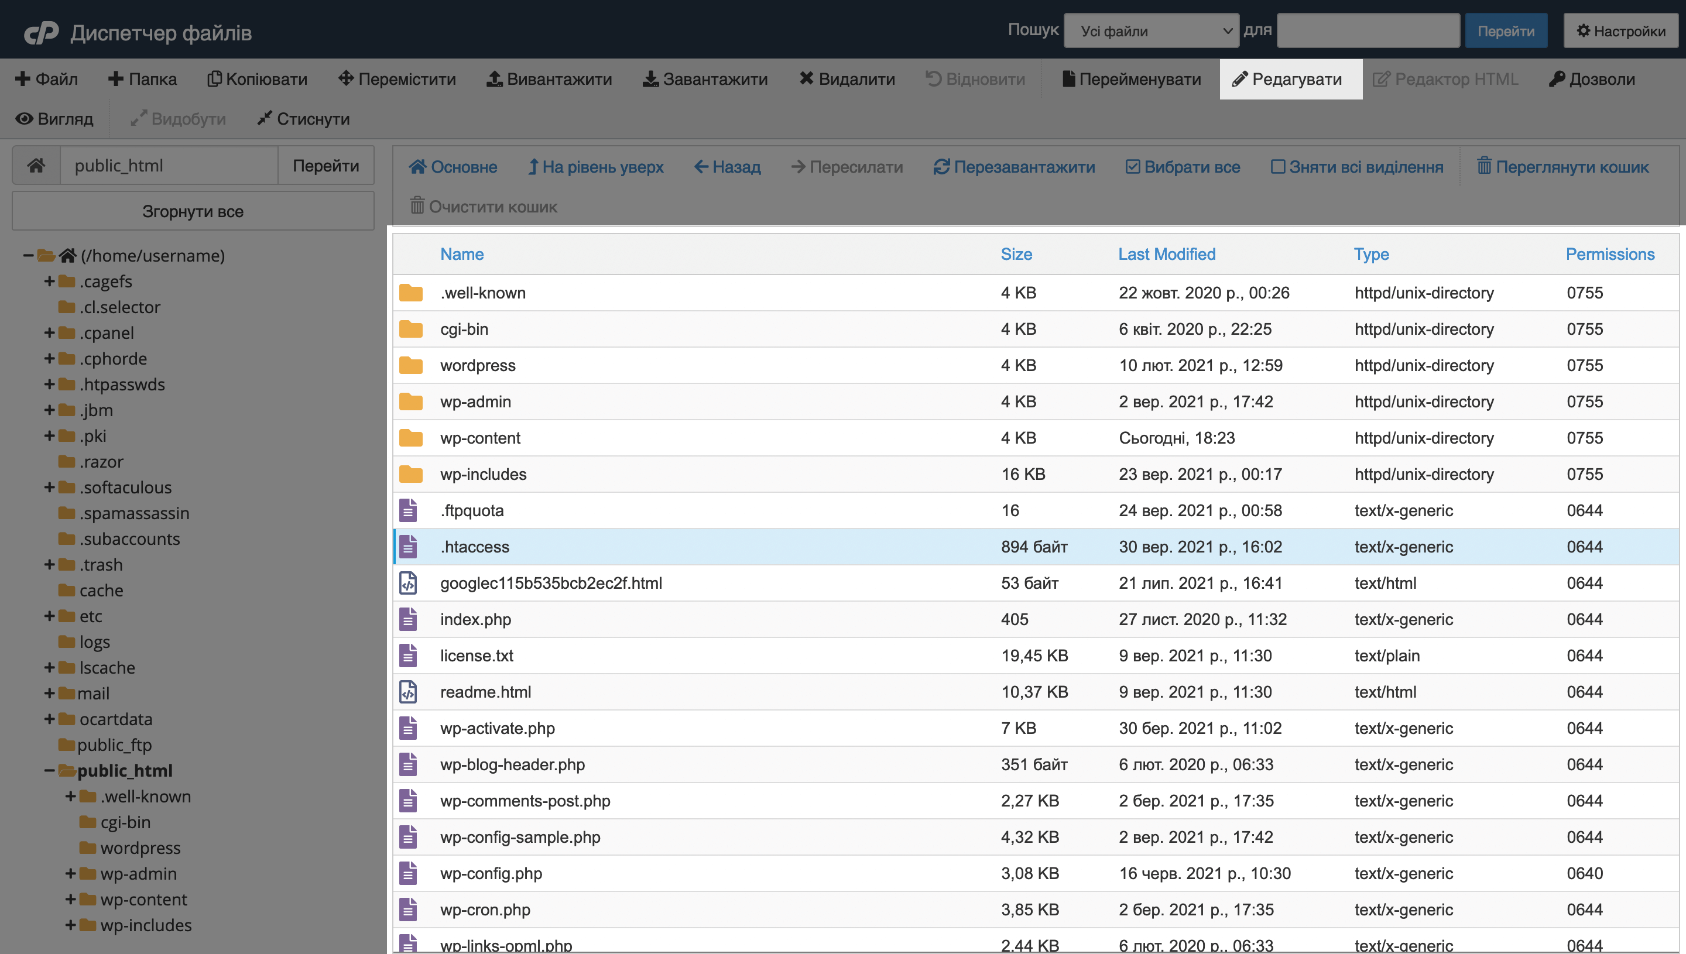Click the wordpress folder icon in the list
1686x954 pixels.
click(411, 365)
